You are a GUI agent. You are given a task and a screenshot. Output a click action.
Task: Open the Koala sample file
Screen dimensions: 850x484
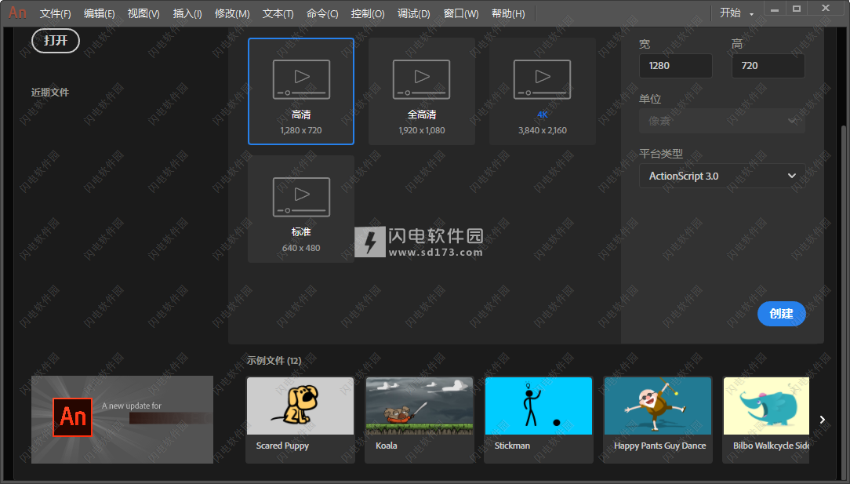pos(420,420)
